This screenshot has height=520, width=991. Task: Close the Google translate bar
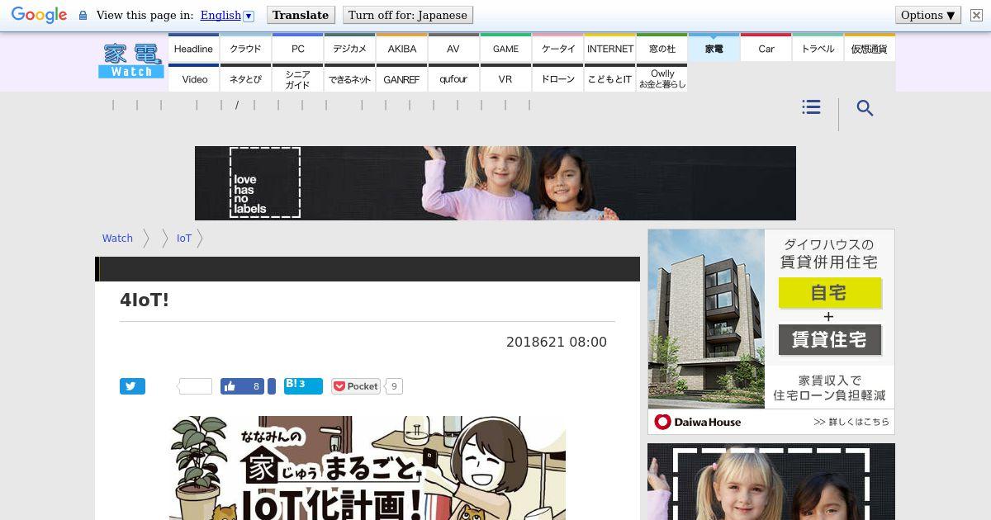coord(976,15)
